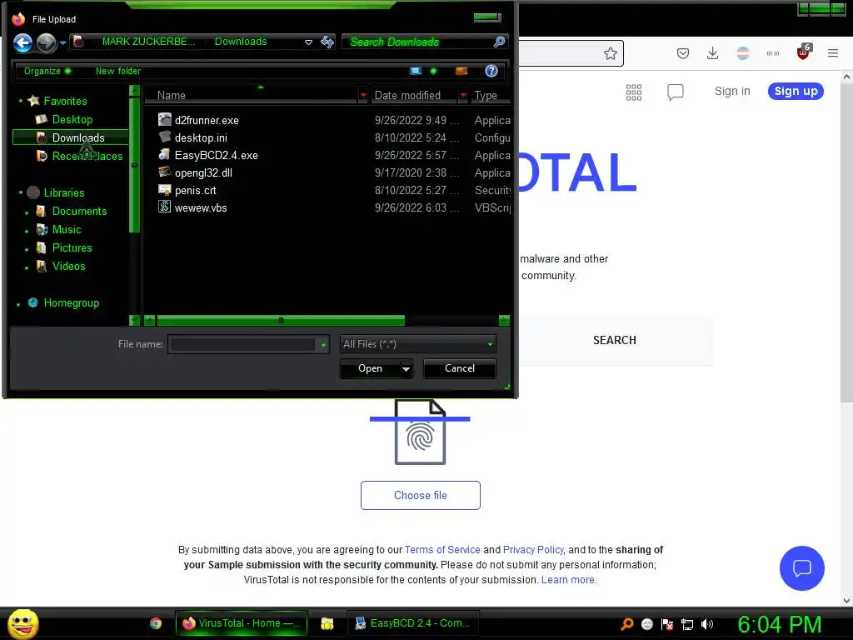
Task: Click the navigation pane vertical scrollbar
Action: pos(134,163)
